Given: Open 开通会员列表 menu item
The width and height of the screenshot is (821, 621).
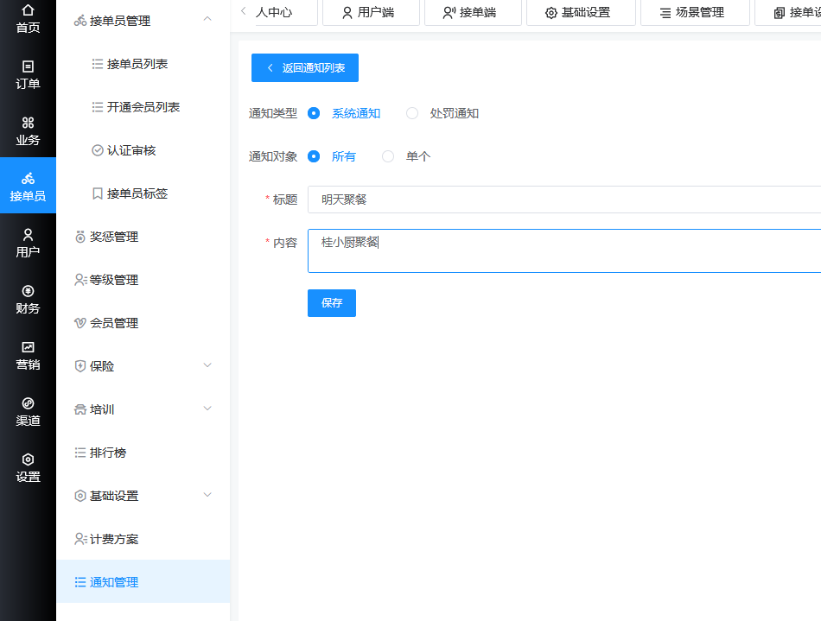Looking at the screenshot, I should (x=143, y=107).
